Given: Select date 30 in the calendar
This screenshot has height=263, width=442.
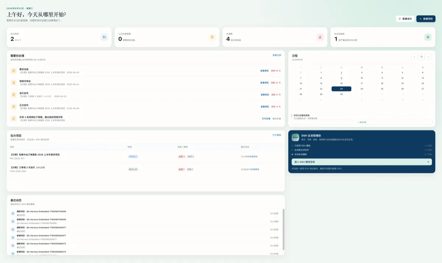Looking at the screenshot, I should point(341,94).
